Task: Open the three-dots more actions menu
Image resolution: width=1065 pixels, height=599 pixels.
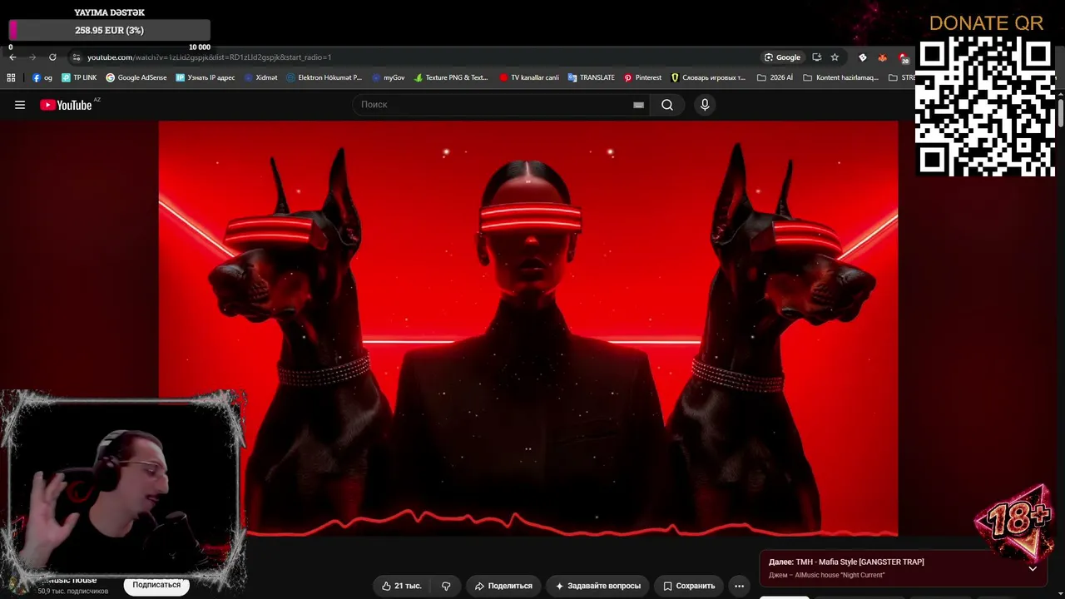Action: pos(739,586)
